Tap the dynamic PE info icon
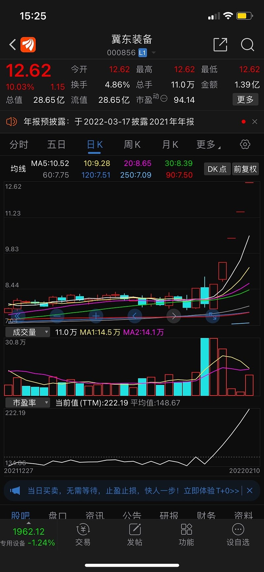 (164, 98)
